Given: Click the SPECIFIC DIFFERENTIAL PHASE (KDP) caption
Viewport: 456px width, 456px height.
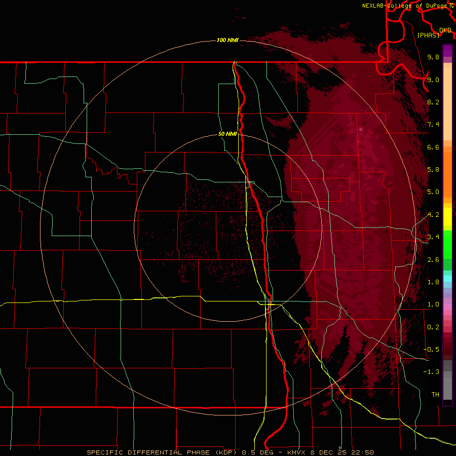Looking at the screenshot, I should (163, 452).
